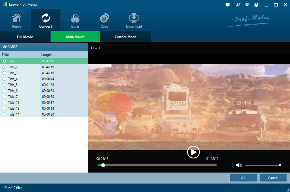
Task: Select Title_2 radio button
Action: 5,67
